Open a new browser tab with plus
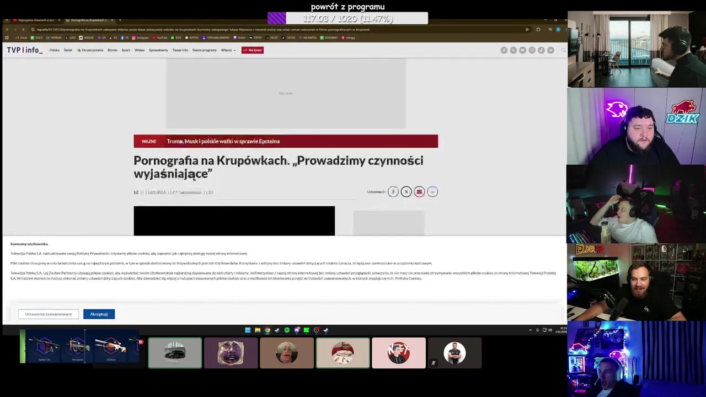Image resolution: width=706 pixels, height=397 pixels. pos(120,20)
